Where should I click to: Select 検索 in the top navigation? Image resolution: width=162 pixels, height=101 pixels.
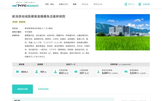(x=75, y=4)
